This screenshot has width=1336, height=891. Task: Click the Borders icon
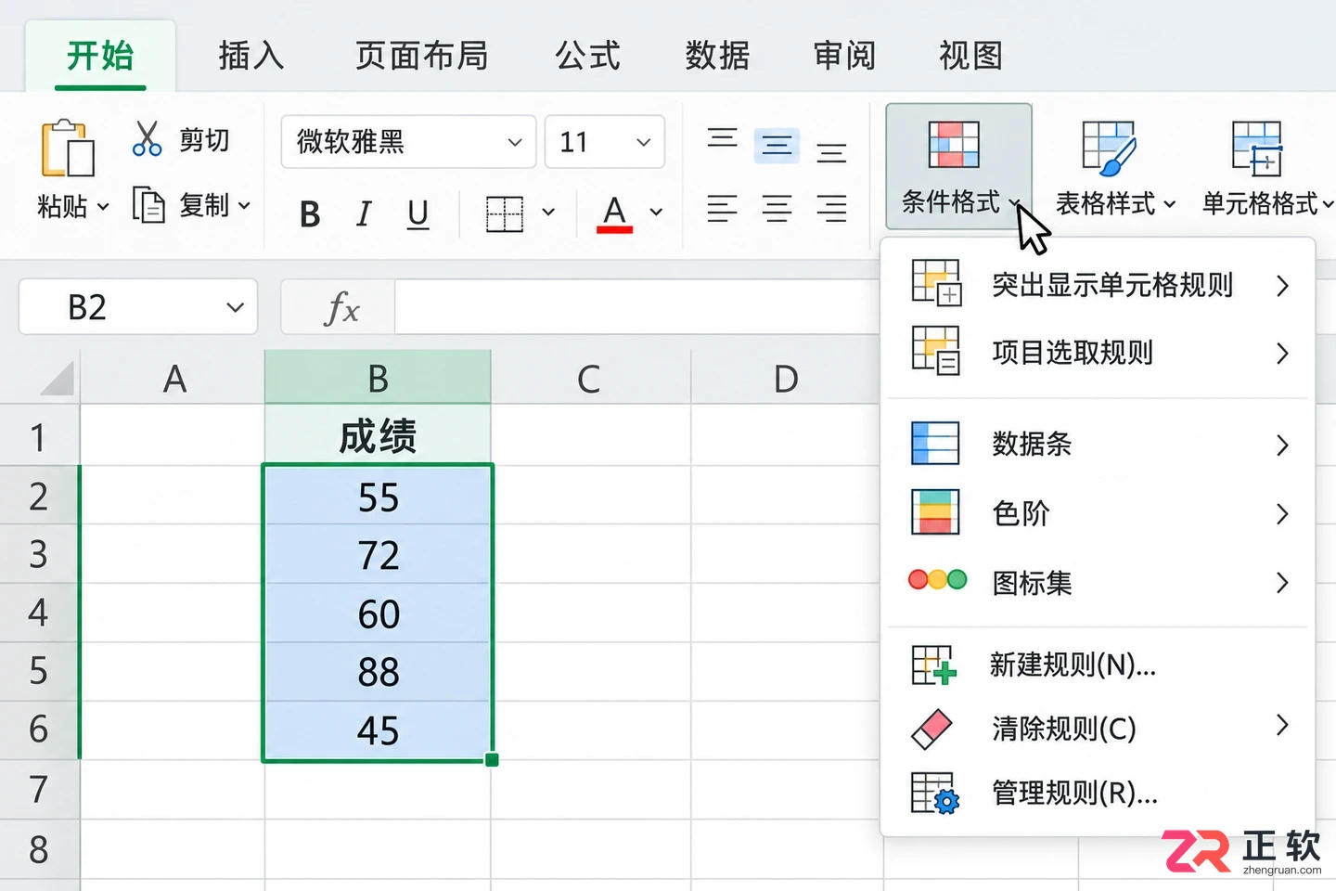pos(505,213)
